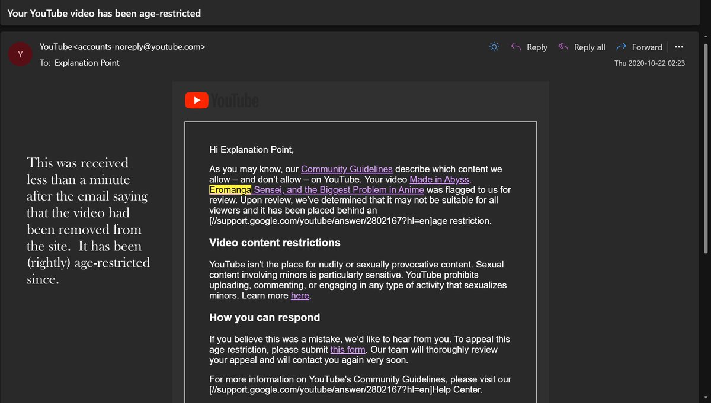711x403 pixels.
Task: Open the more actions ellipsis menu
Action: 679,47
